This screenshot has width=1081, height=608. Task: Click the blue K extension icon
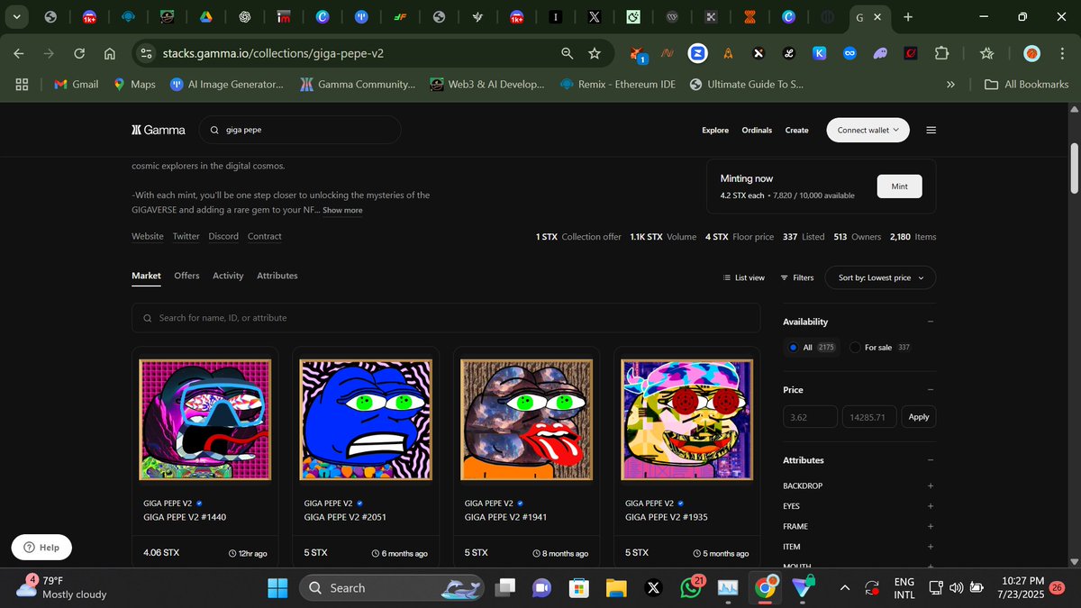pyautogui.click(x=820, y=54)
